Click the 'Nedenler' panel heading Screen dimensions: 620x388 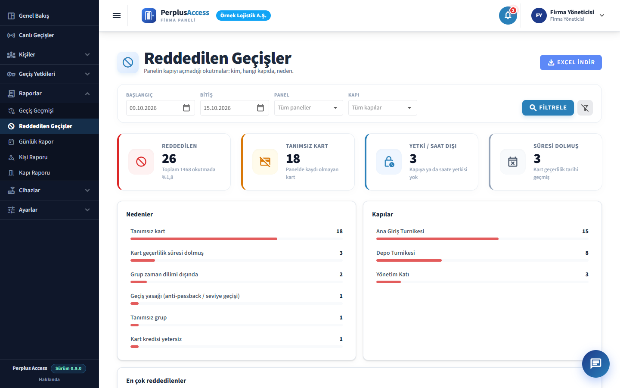(x=139, y=214)
